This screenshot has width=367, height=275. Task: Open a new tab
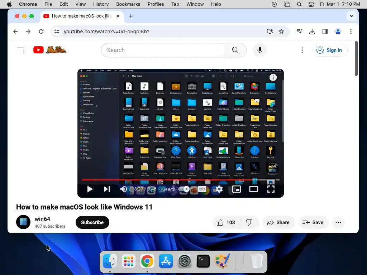click(131, 16)
